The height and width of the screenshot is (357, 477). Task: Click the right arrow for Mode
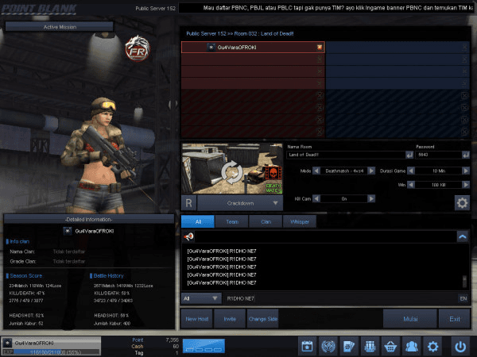tap(371, 171)
